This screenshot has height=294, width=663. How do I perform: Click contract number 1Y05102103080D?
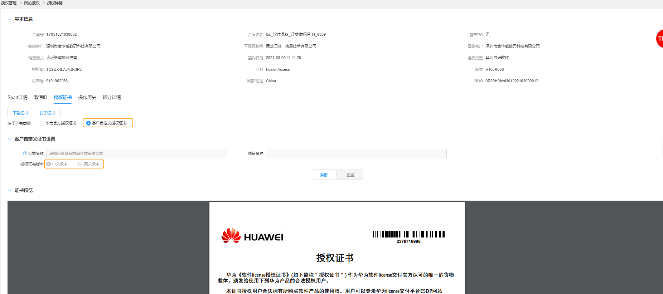62,35
